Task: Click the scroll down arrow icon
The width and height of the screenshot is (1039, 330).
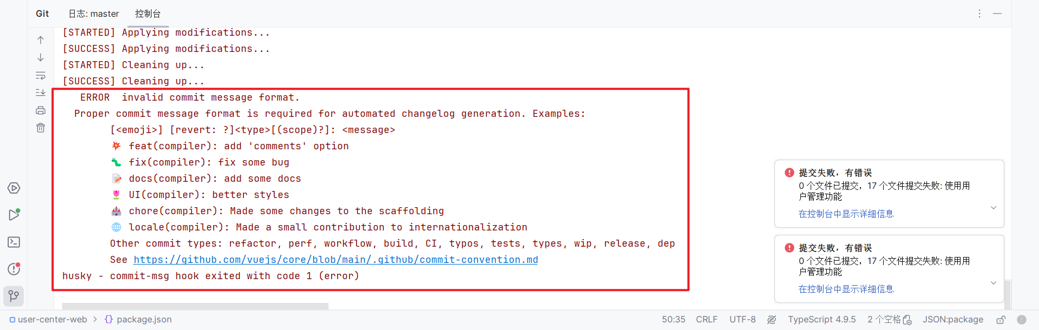Action: [x=41, y=57]
